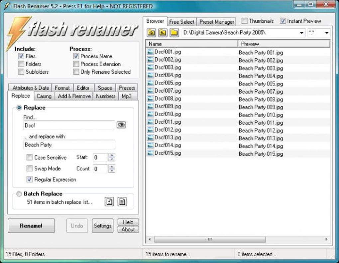
Task: Click the horizontal scrollbar thumb in file list
Action: pyautogui.click(x=210, y=239)
